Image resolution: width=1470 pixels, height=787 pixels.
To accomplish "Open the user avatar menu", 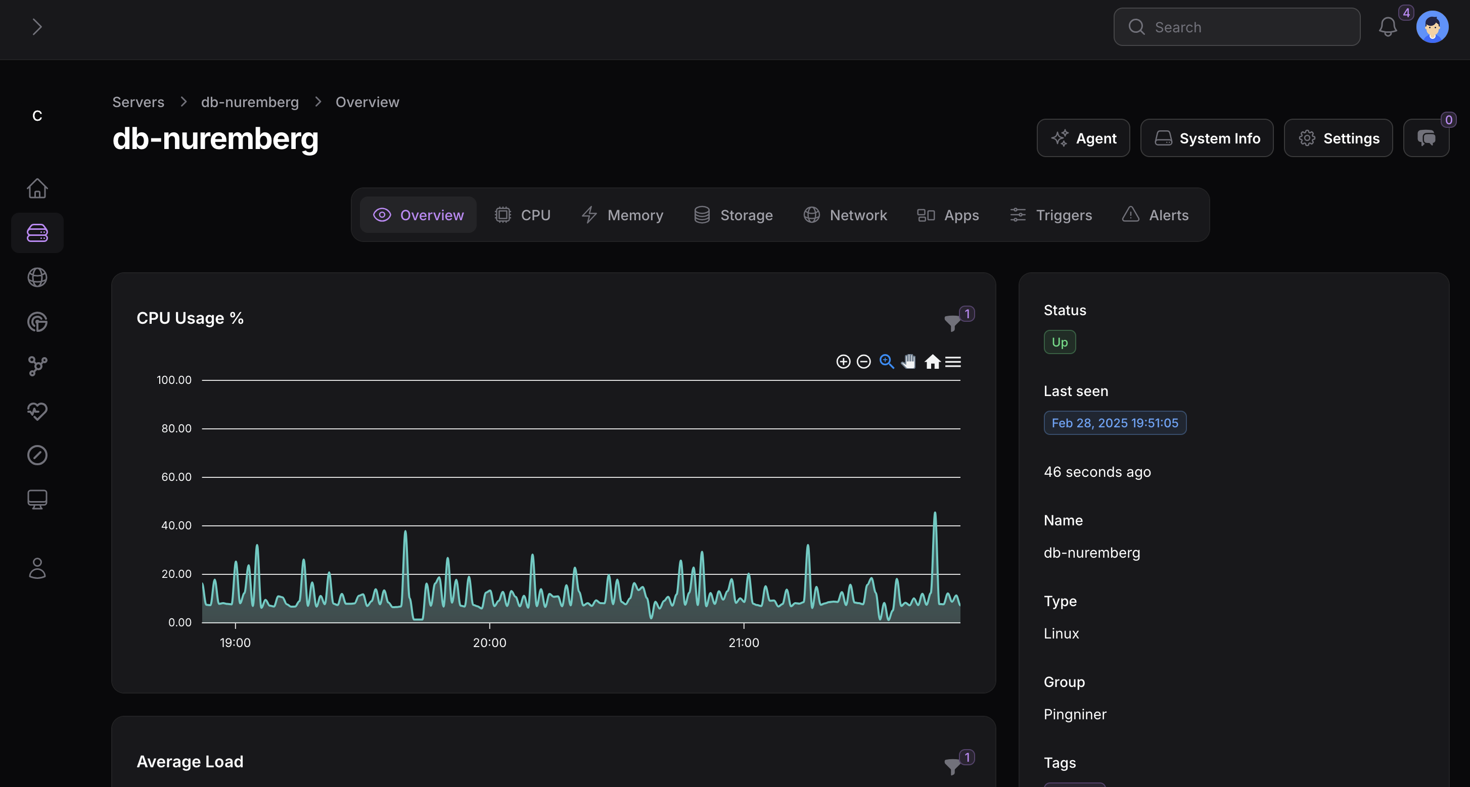I will tap(1432, 27).
